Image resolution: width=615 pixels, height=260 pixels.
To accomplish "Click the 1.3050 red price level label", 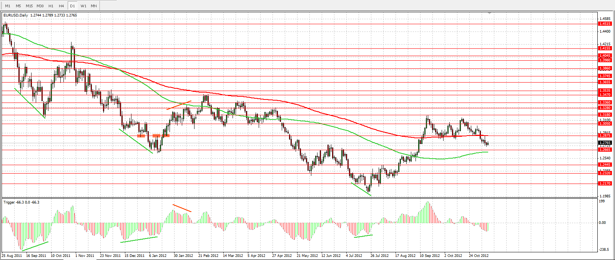I will [x=605, y=124].
